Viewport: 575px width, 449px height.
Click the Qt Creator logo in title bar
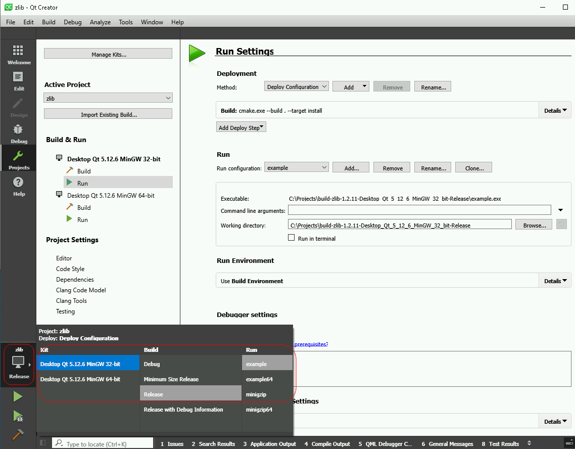[x=8, y=7]
